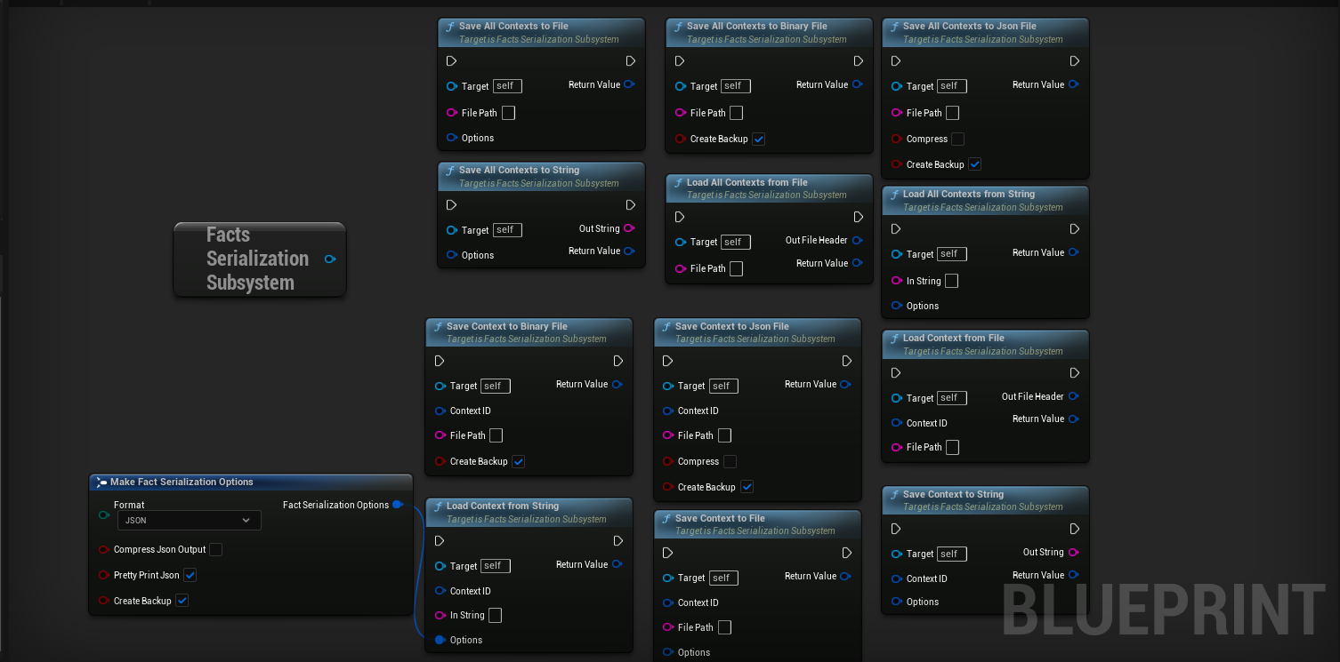
Task: Click input exec pin of Save All Contexts to Json File
Action: 896,61
